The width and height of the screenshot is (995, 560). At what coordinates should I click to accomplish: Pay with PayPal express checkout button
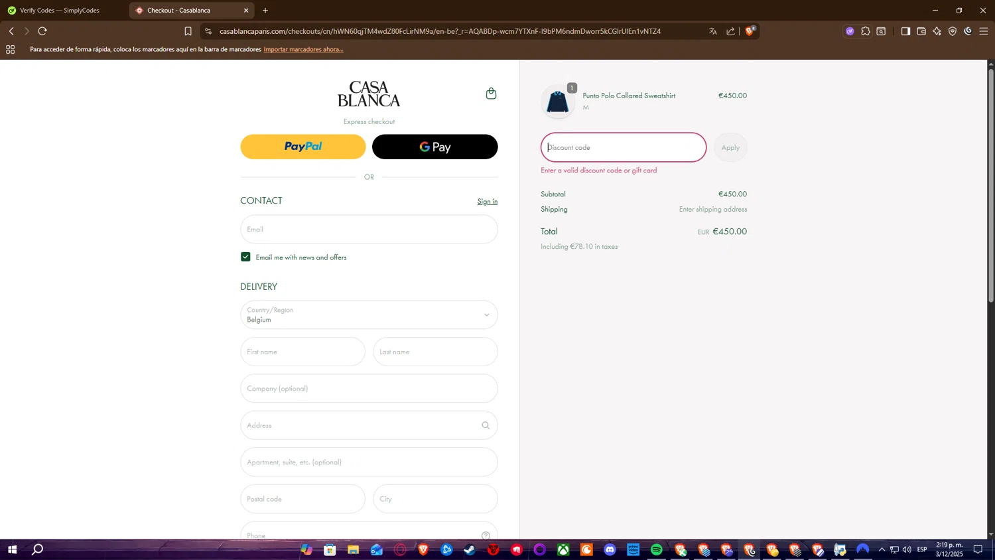[303, 147]
